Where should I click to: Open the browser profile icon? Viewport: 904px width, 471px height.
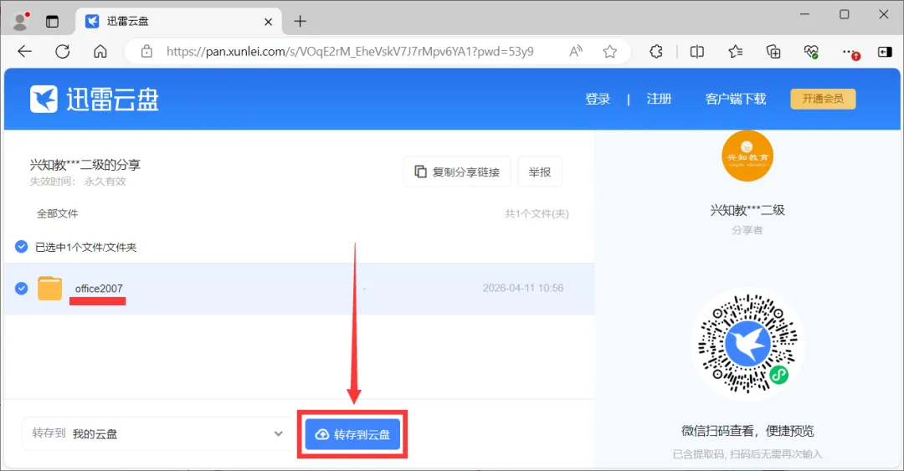click(21, 21)
